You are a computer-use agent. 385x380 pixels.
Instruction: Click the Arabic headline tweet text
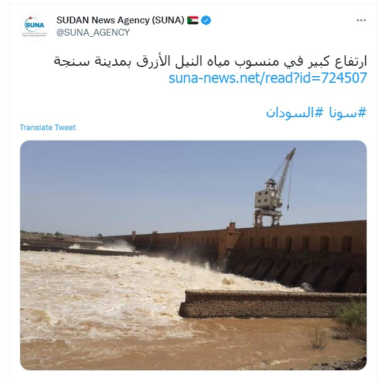click(x=210, y=61)
